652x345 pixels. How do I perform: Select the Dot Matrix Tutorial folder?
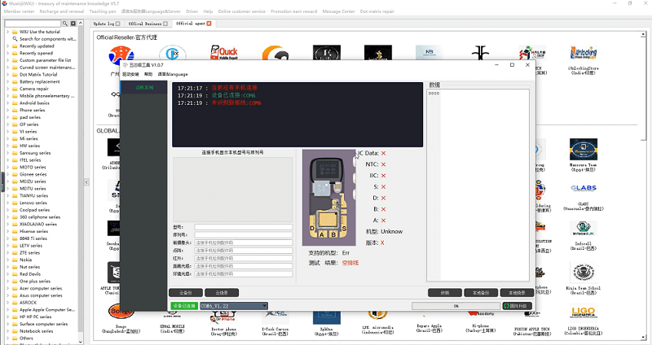(x=38, y=75)
